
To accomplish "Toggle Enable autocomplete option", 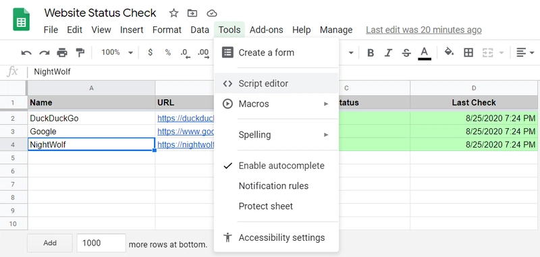I will 276,165.
